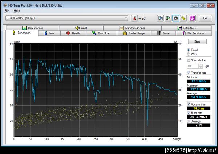Click the Minimum 17.1 MB/s value
The height and width of the screenshot is (154, 218).
tap(199, 81)
